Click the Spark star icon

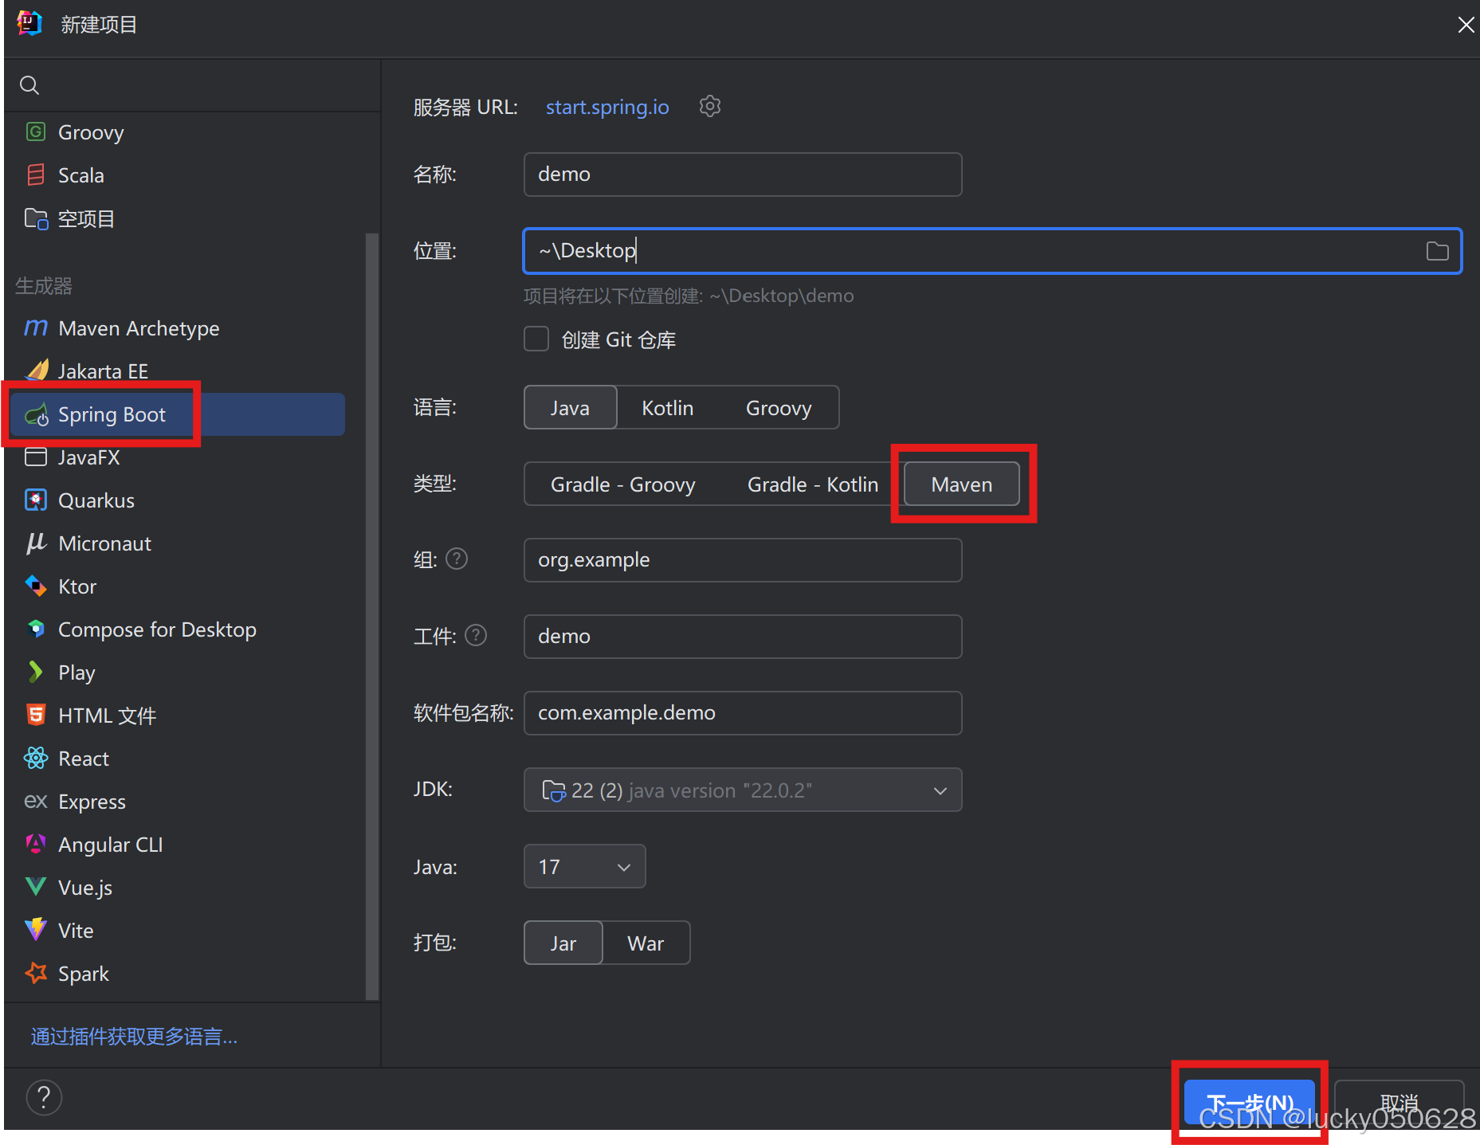[x=36, y=973]
